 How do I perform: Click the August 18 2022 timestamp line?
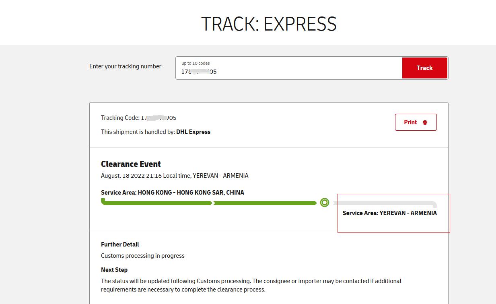click(x=175, y=176)
